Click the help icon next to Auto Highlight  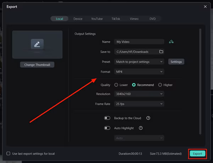[x=141, y=128]
